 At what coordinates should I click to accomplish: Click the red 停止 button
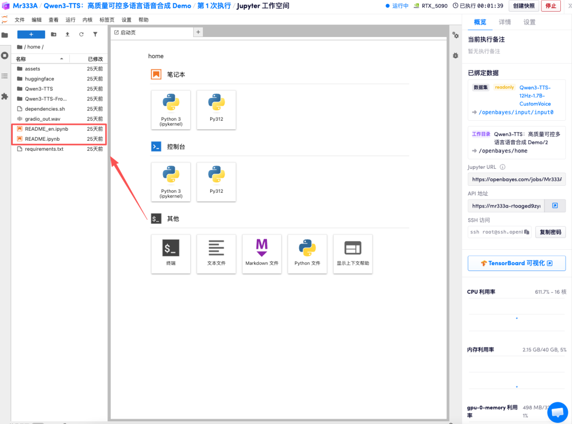click(551, 6)
